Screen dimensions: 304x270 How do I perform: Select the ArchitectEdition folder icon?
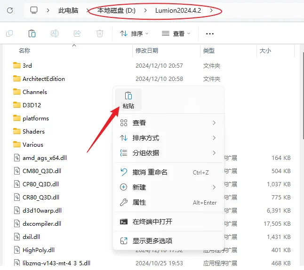click(x=17, y=79)
